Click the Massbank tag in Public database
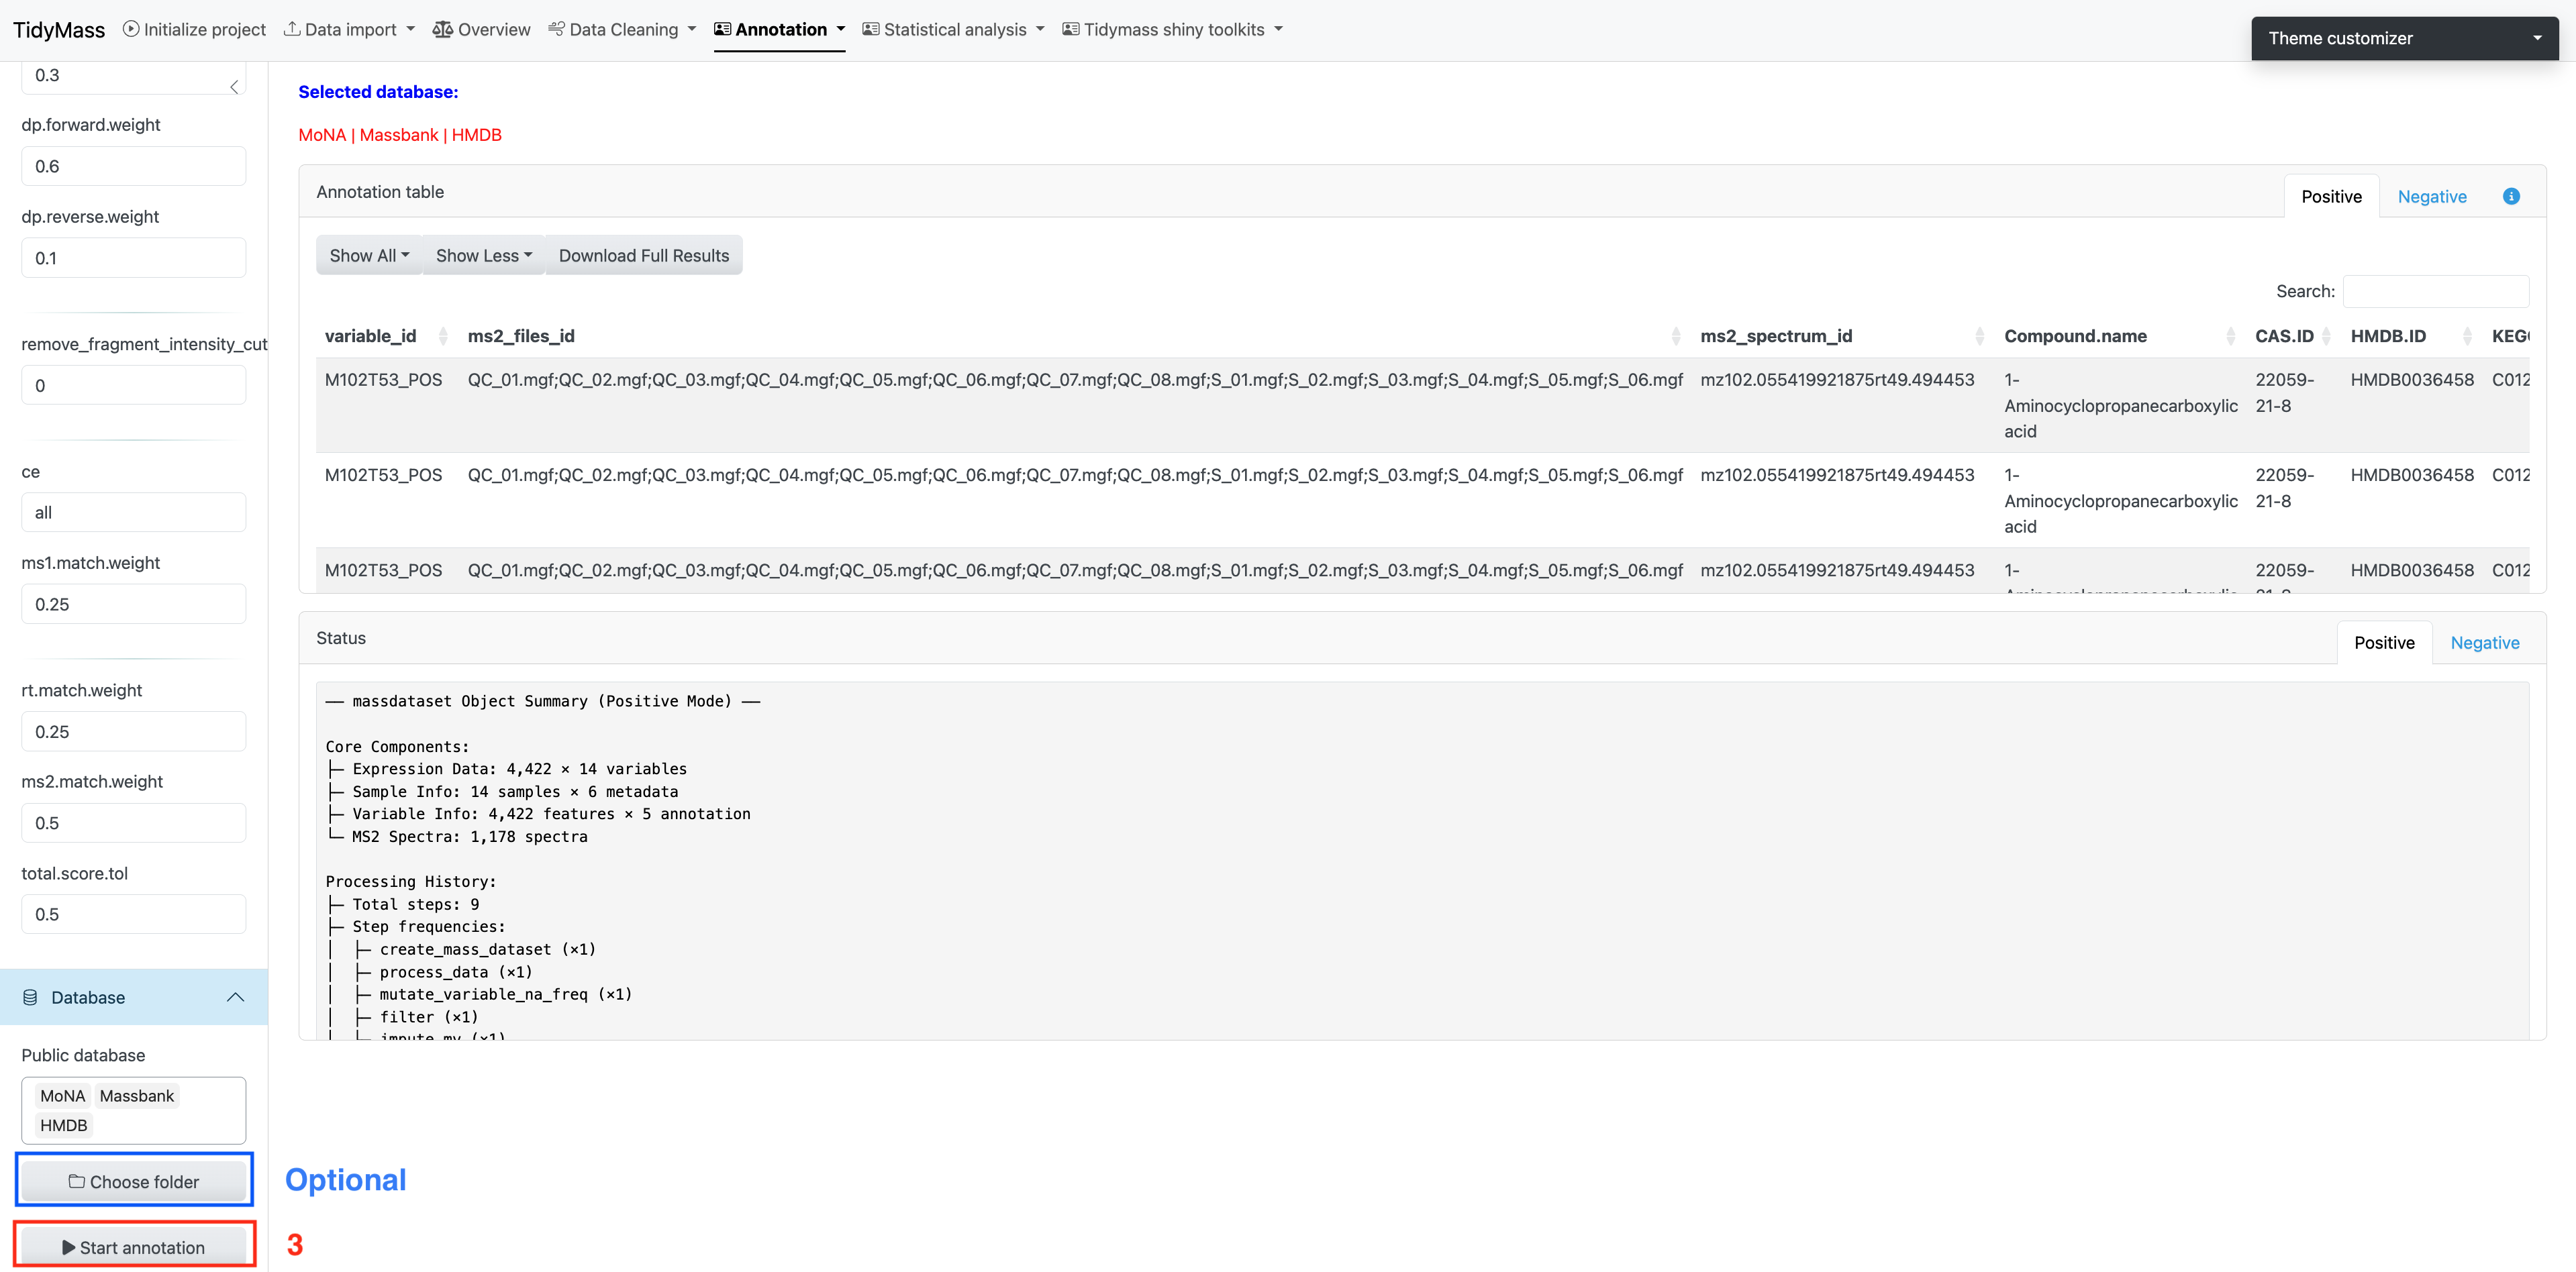Screen dimensions: 2576x1272 pyautogui.click(x=137, y=1096)
